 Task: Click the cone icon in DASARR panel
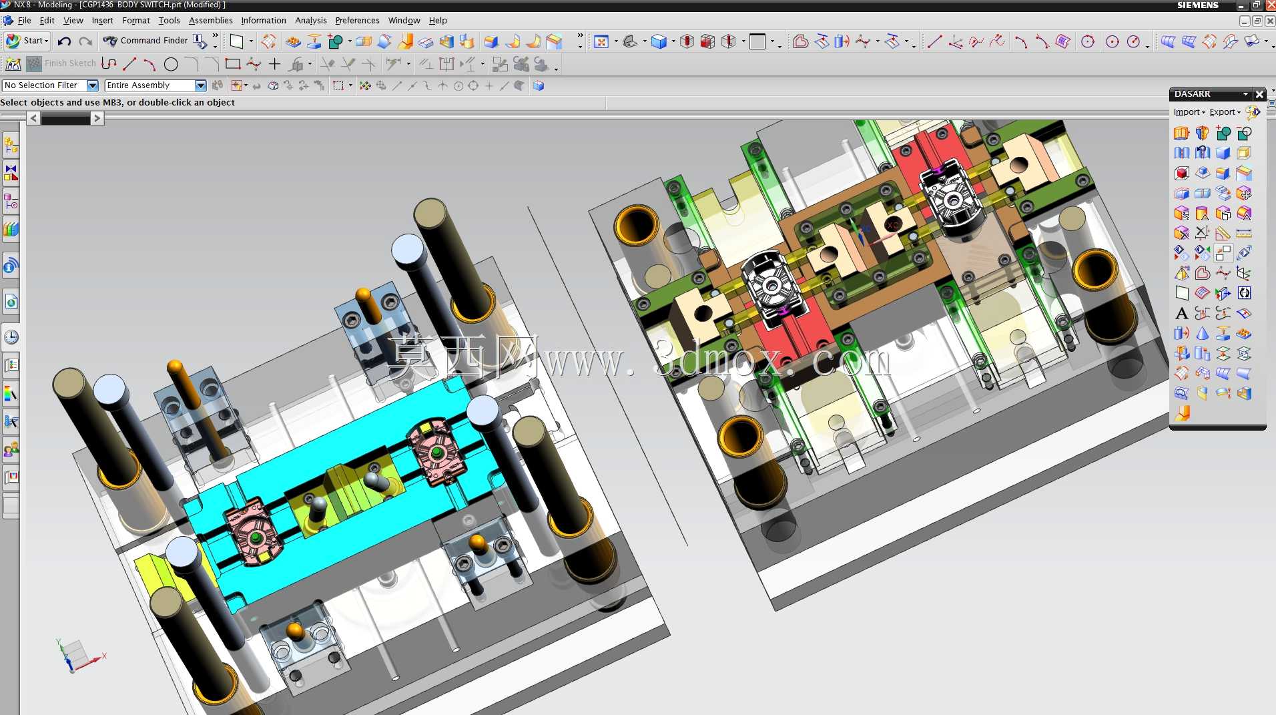point(1202,333)
